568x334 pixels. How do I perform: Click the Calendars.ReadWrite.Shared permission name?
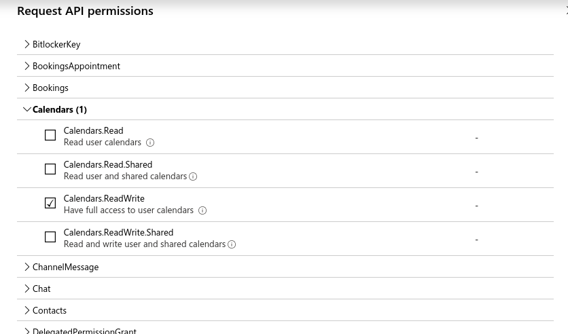pyautogui.click(x=118, y=233)
